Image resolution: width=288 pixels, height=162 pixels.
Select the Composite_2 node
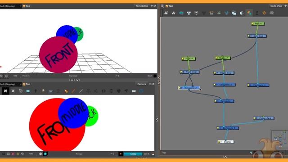(189, 88)
